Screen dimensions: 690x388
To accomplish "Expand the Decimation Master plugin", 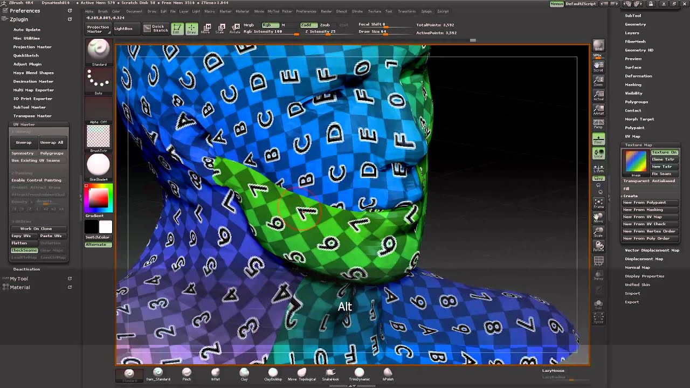I will pyautogui.click(x=33, y=81).
